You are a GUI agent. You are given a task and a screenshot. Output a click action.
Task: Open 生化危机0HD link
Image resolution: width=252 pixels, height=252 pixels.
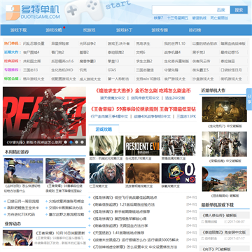tap(62, 70)
